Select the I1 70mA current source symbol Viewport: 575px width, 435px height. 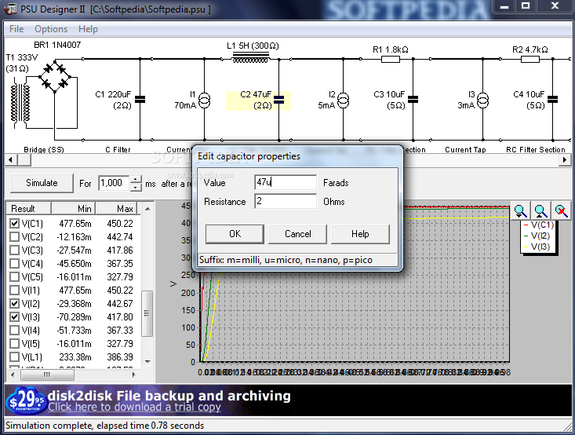(x=204, y=101)
